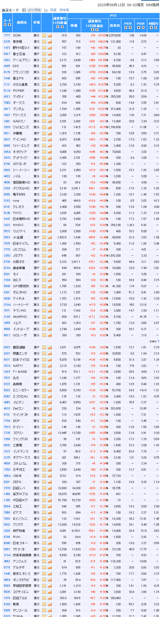Screen dimensions: 163x617
Task: Open chart icon for アールプラン row
Action: coord(50,60)
